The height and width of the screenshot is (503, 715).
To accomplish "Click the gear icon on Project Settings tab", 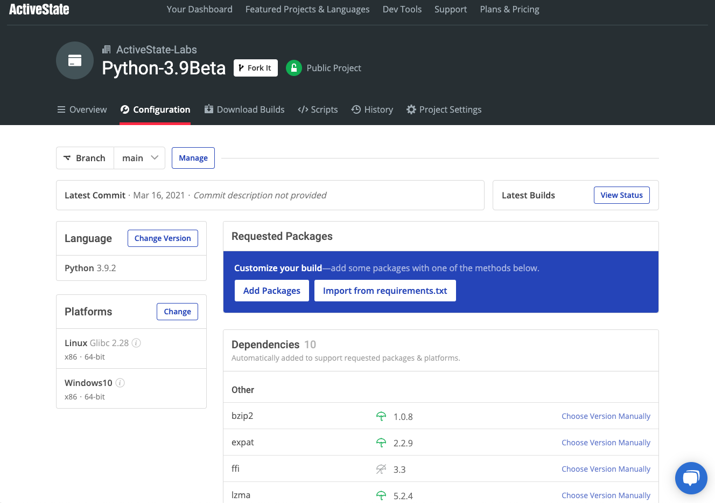I will tap(411, 109).
